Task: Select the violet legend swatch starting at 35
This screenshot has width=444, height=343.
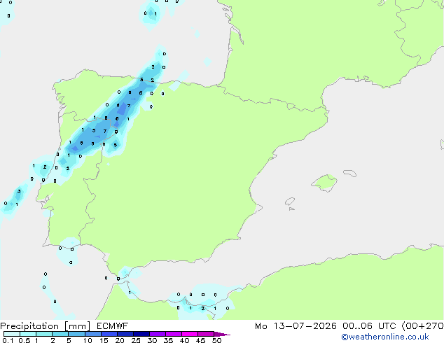Action: click(173, 334)
